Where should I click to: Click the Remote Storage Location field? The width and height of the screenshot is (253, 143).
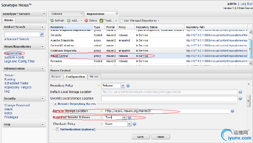[167, 111]
